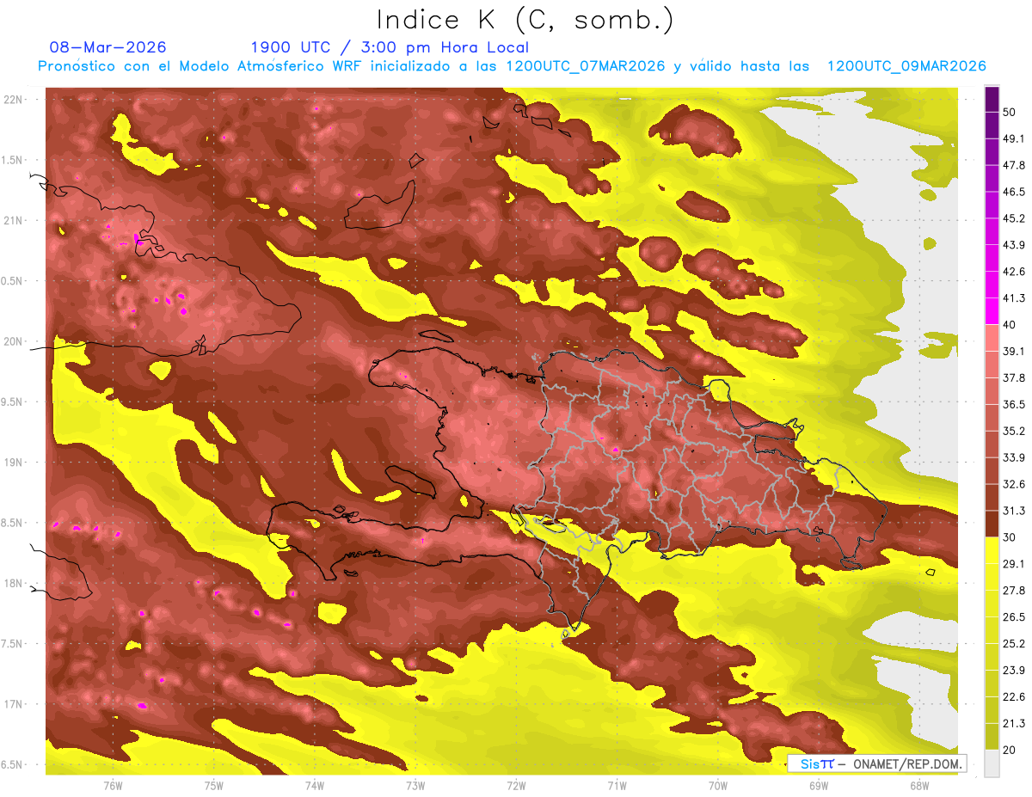This screenshot has width=1032, height=797.
Task: Click the colorbar value "26.5"
Action: point(1014,617)
